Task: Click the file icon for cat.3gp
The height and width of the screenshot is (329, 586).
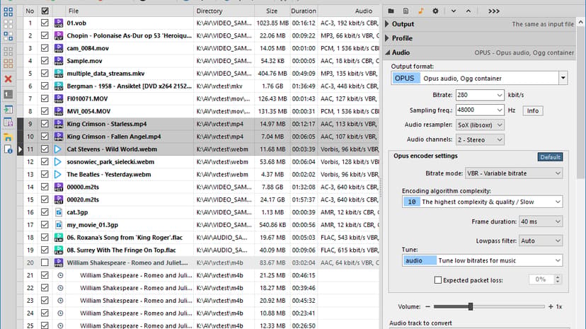Action: click(59, 212)
